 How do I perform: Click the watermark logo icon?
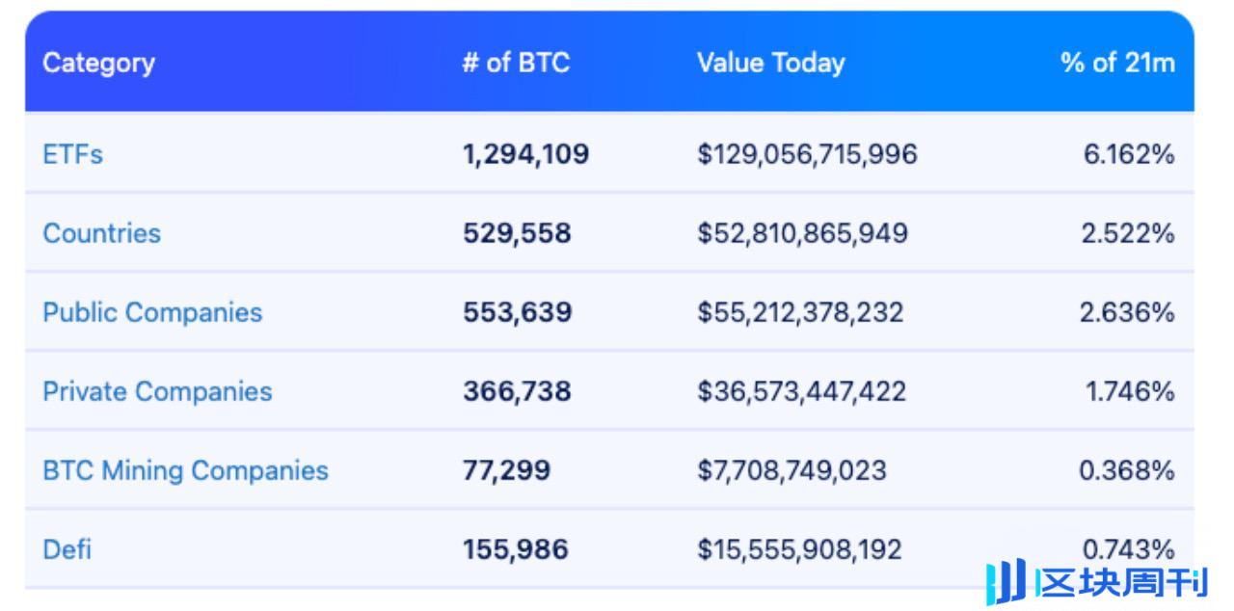[1006, 582]
